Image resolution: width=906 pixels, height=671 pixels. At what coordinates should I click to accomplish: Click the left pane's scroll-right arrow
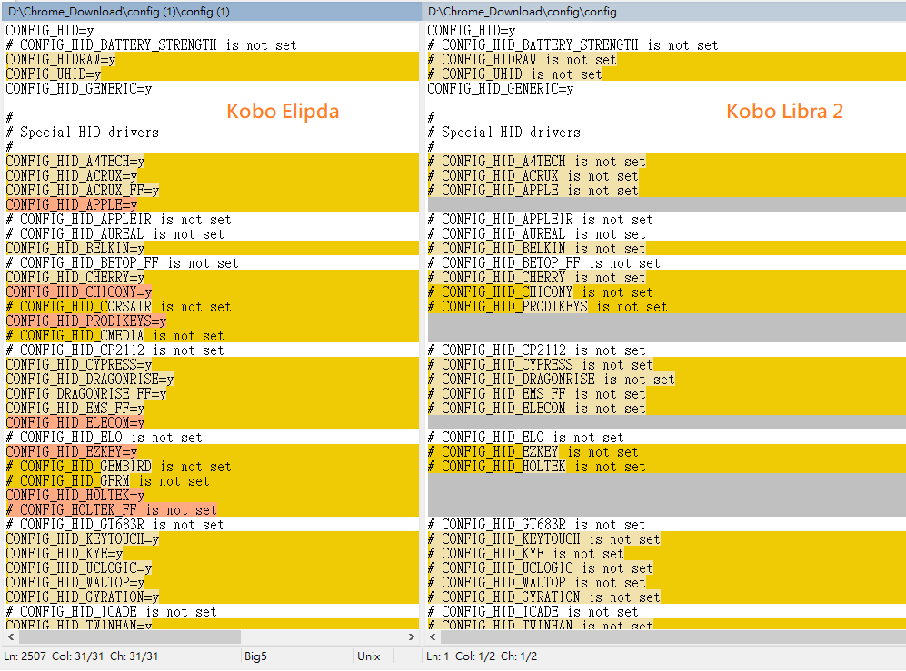click(411, 636)
